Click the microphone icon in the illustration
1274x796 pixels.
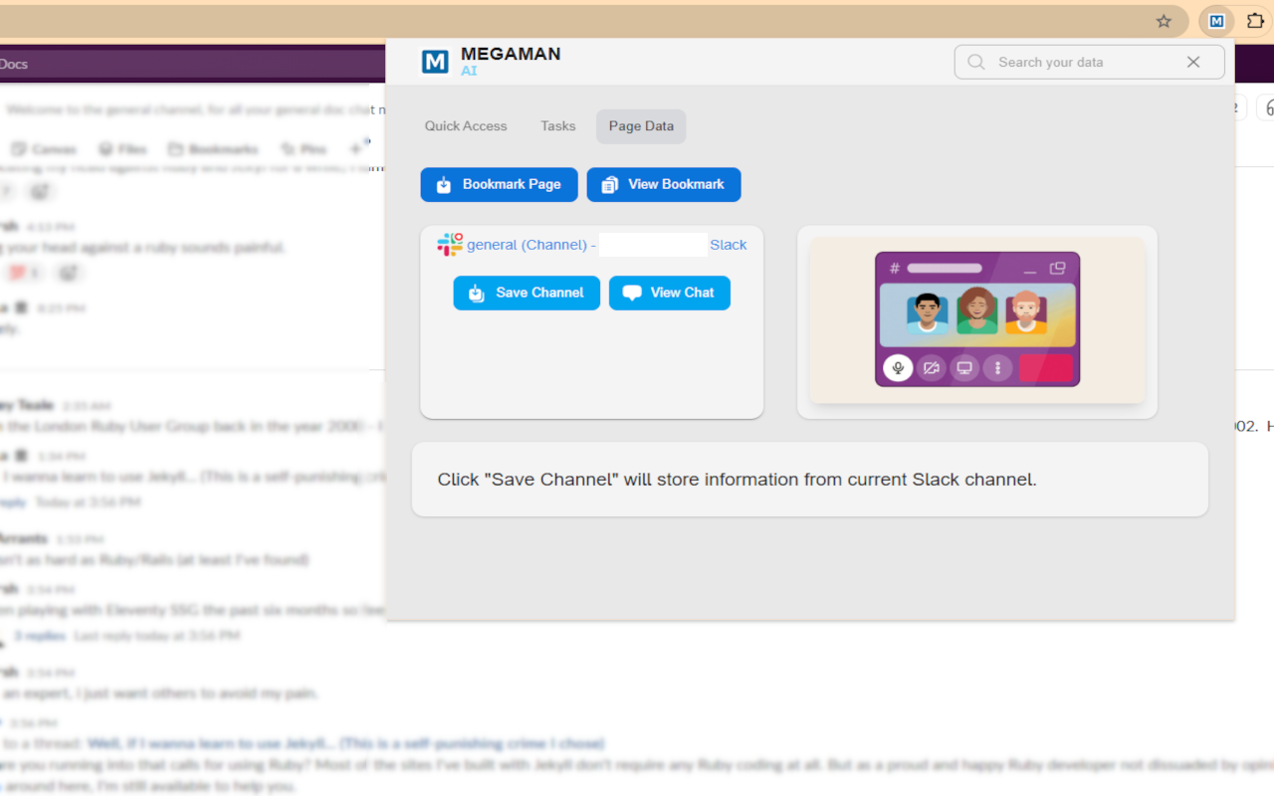coord(898,368)
